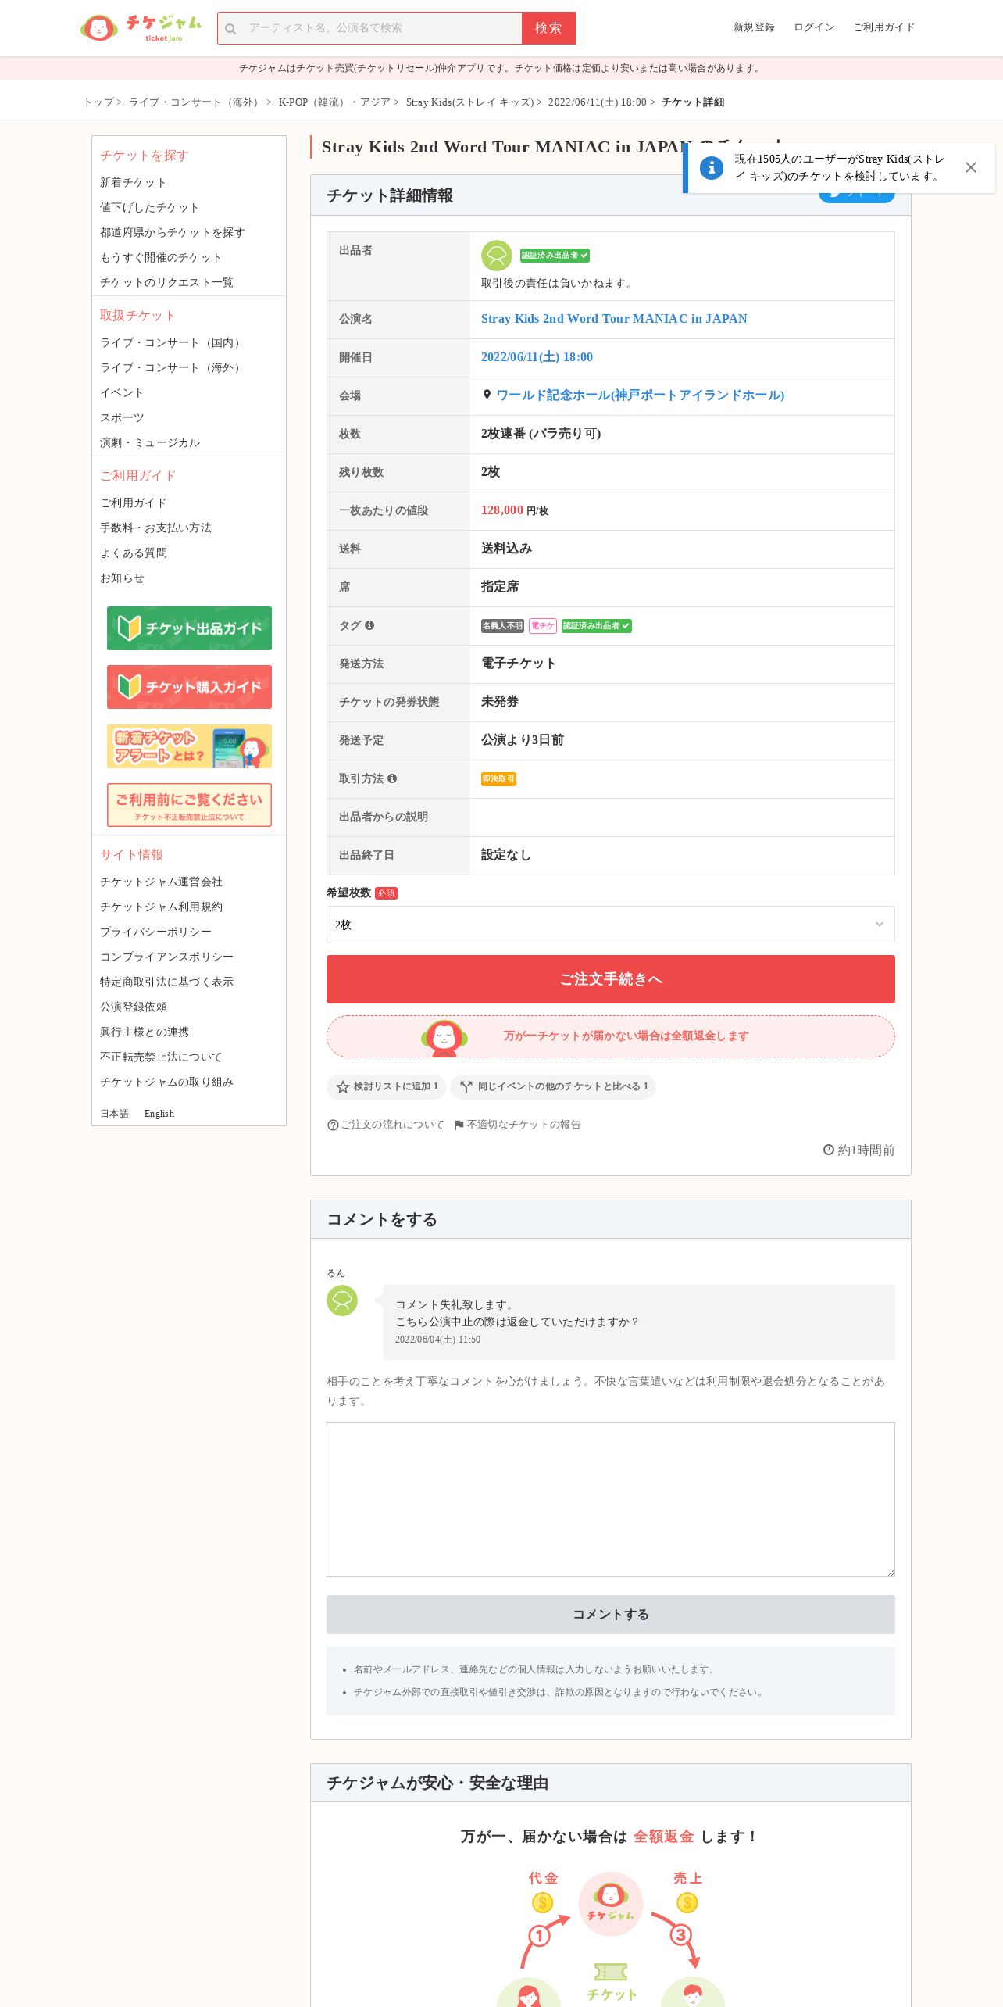Click the 認証済み出品者 badge beside the seller avatar

[555, 256]
